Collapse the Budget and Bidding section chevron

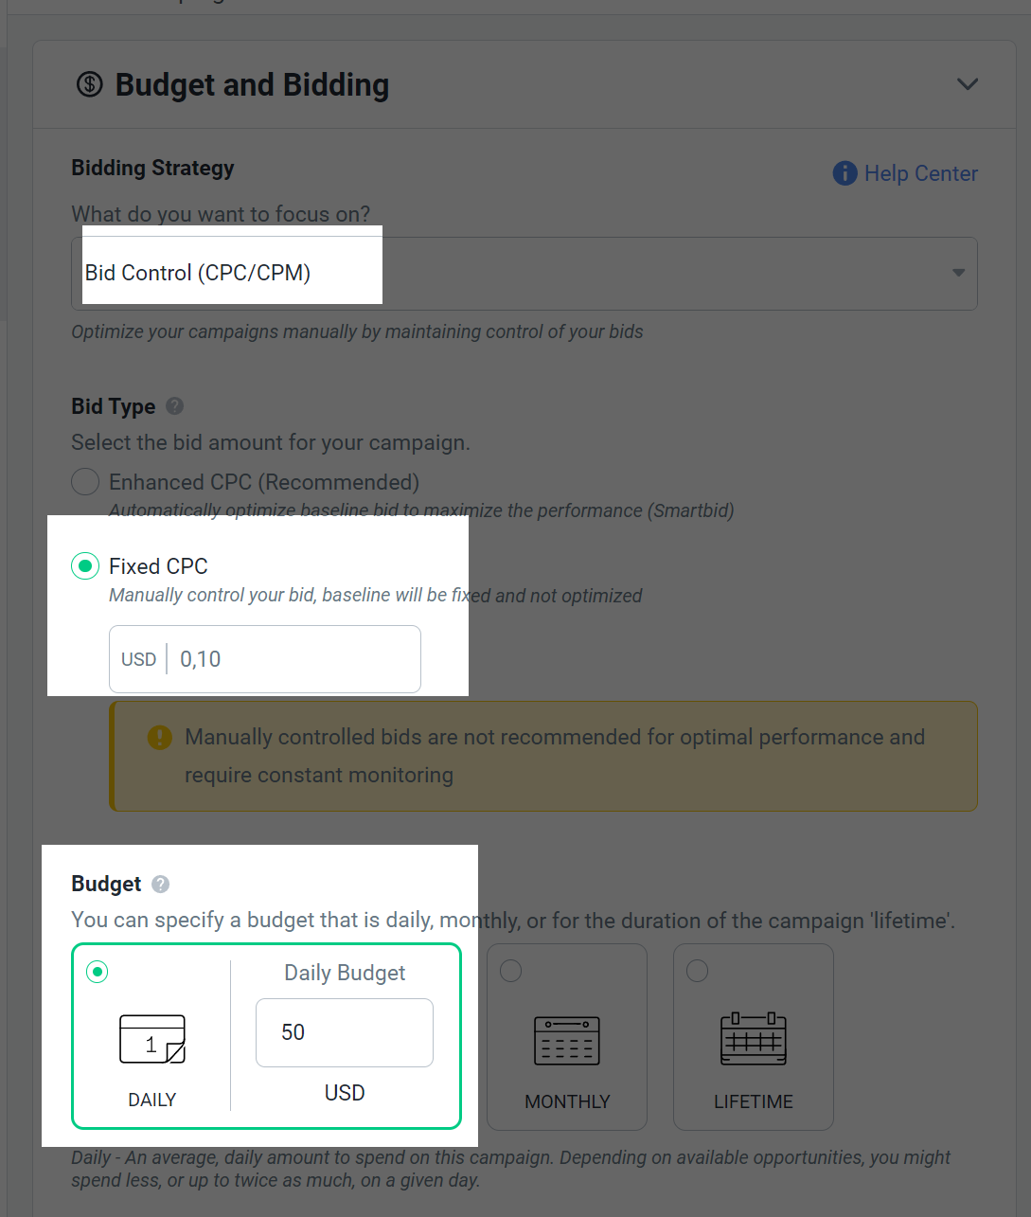(968, 84)
